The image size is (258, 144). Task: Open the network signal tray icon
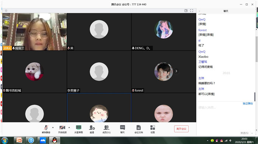[226, 141]
